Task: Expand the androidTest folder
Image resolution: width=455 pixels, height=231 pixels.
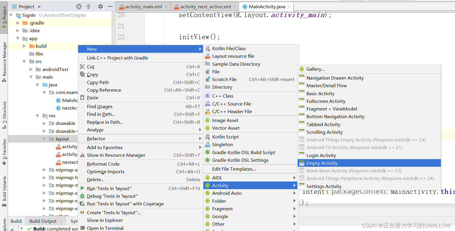Action: click(x=31, y=69)
